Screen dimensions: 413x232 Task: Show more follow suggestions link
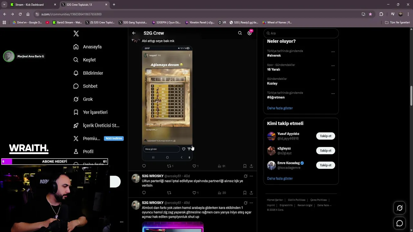point(280,179)
